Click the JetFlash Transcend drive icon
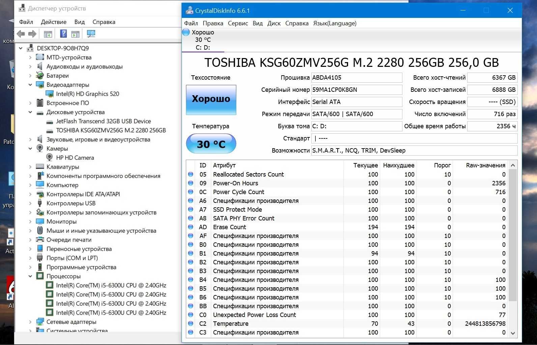The height and width of the screenshot is (345, 537). [x=50, y=122]
